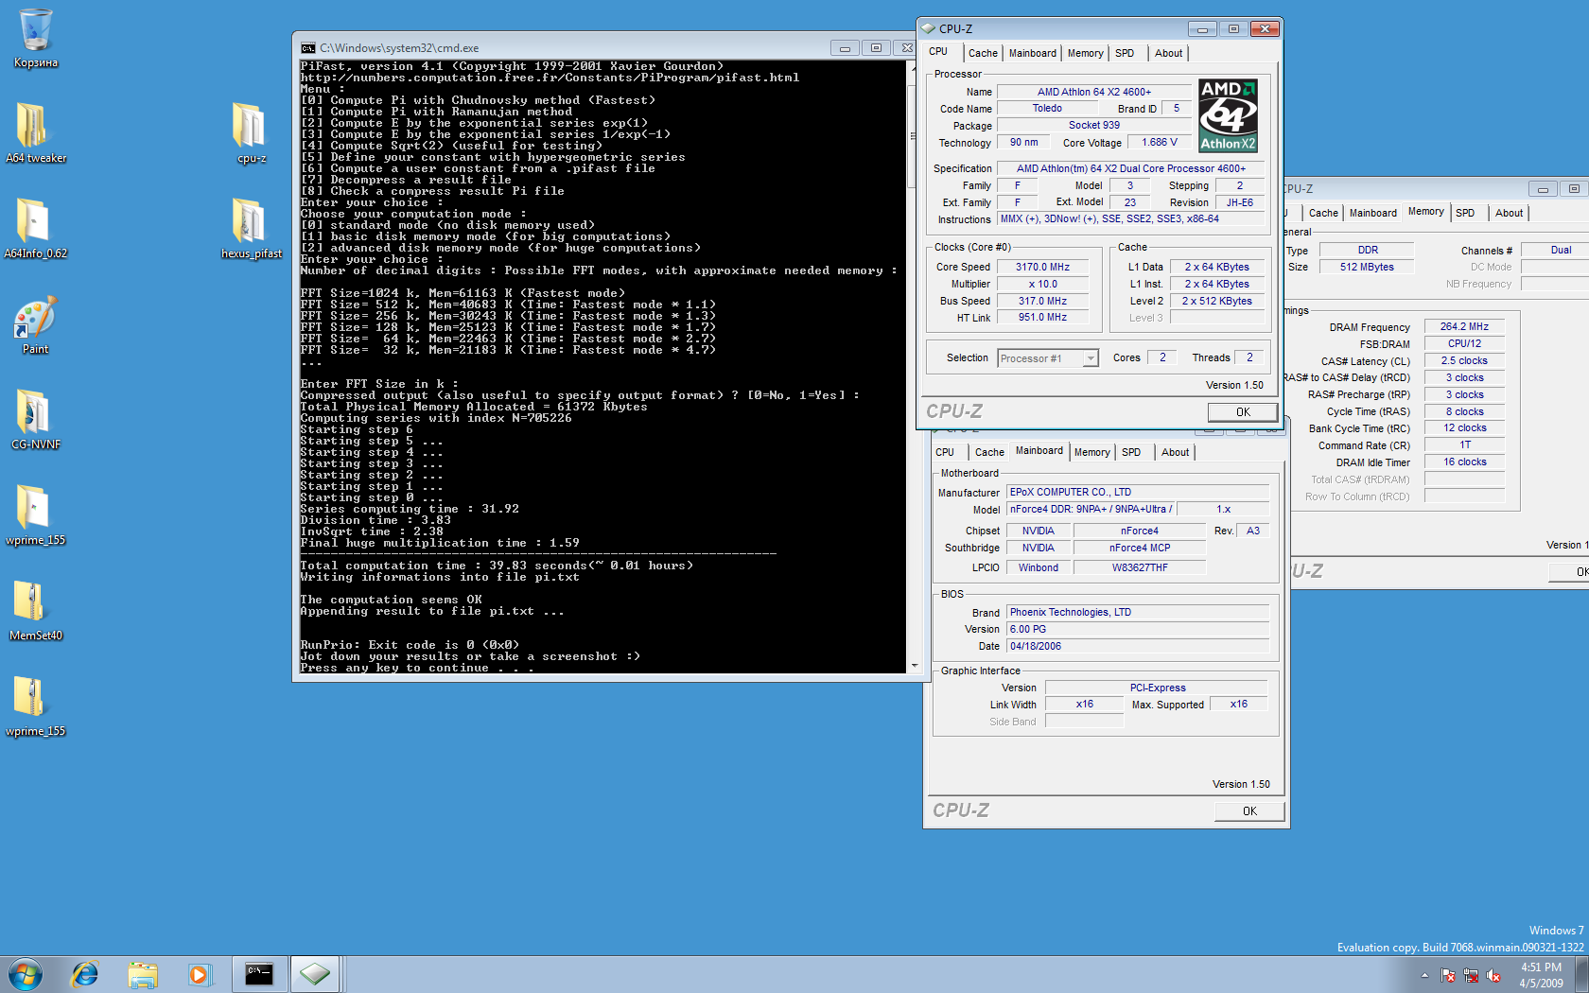Open the cpu-z folder on desktop
The width and height of the screenshot is (1589, 993).
(x=252, y=132)
